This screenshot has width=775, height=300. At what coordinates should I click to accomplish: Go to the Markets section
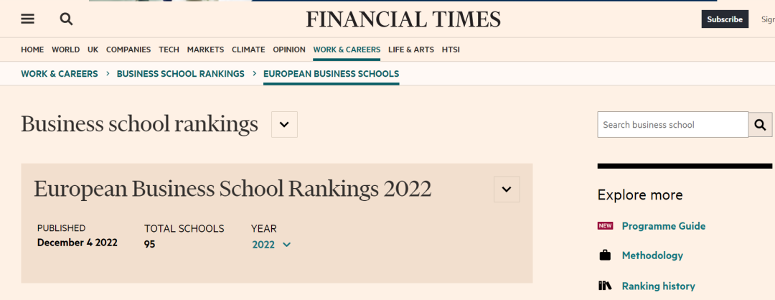point(205,50)
